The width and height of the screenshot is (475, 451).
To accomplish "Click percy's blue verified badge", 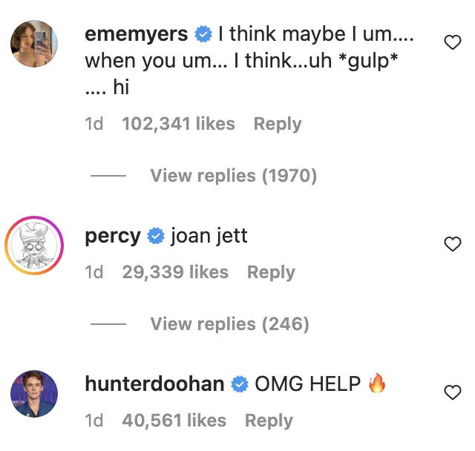I will 155,237.
